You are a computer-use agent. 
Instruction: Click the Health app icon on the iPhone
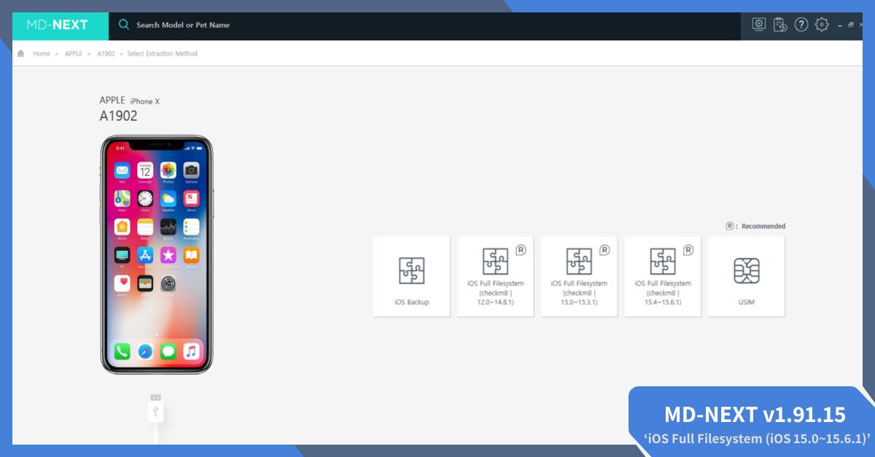pos(122,284)
